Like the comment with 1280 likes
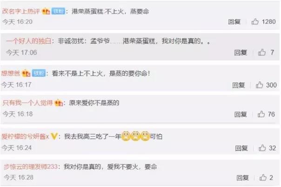The height and width of the screenshot is (187, 281). (255, 22)
